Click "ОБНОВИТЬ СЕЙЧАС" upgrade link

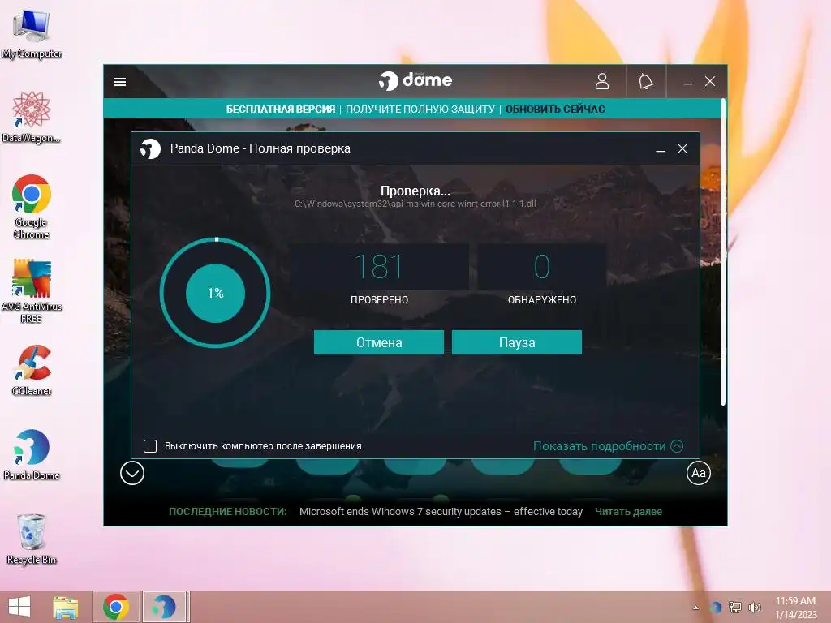(555, 110)
